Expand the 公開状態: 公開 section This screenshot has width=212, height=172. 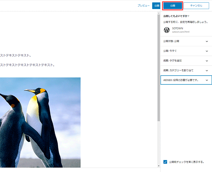[x=186, y=41]
